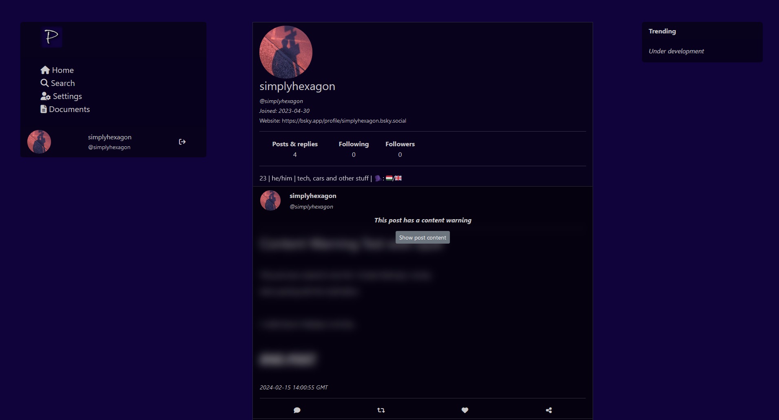Select the Posts & replies stat
779x420 pixels.
click(295, 149)
